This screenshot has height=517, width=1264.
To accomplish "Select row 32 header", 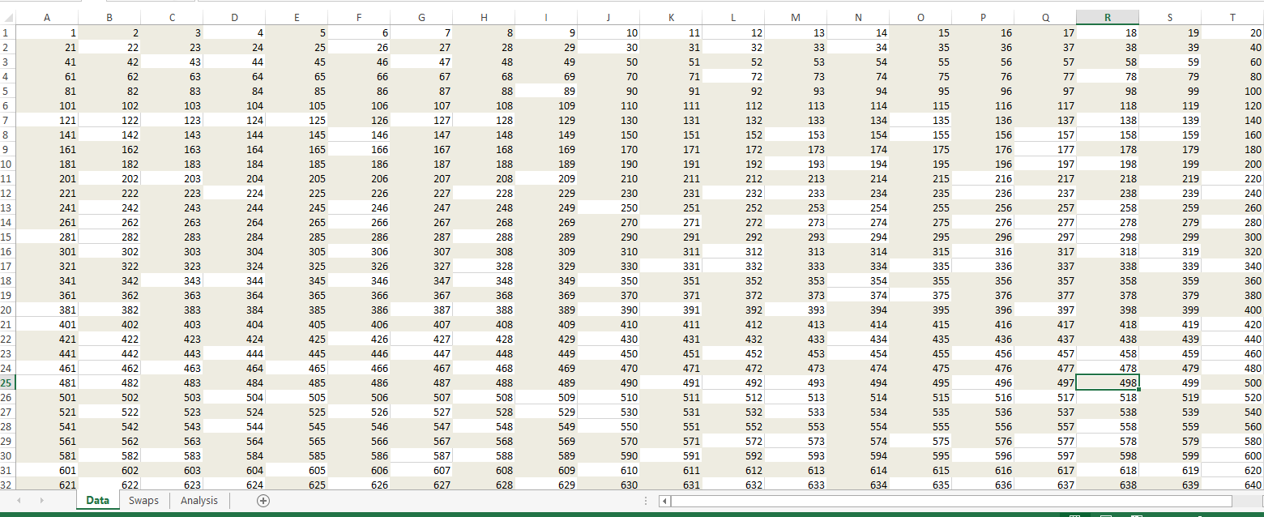I will (x=7, y=485).
